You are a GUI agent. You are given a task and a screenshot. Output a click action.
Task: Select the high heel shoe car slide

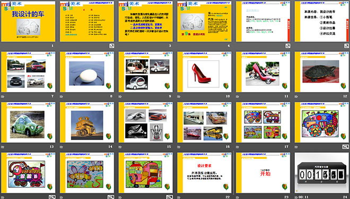pos(263,72)
